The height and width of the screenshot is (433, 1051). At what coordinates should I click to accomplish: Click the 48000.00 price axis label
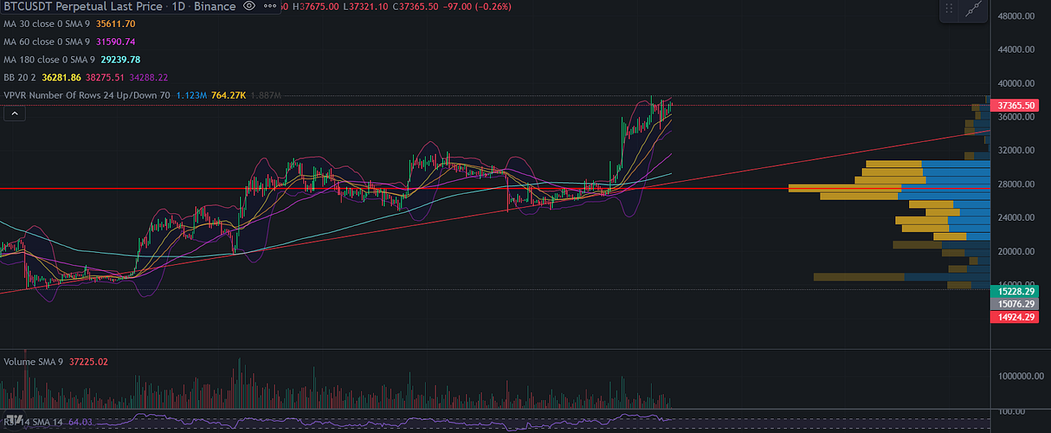coord(1017,16)
